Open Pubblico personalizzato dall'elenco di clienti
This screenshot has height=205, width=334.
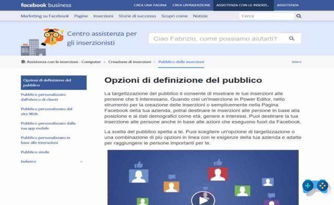click(43, 97)
